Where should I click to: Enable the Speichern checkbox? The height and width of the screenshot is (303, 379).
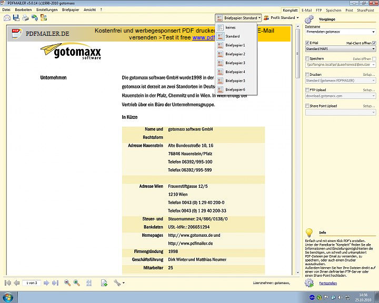pos(307,58)
